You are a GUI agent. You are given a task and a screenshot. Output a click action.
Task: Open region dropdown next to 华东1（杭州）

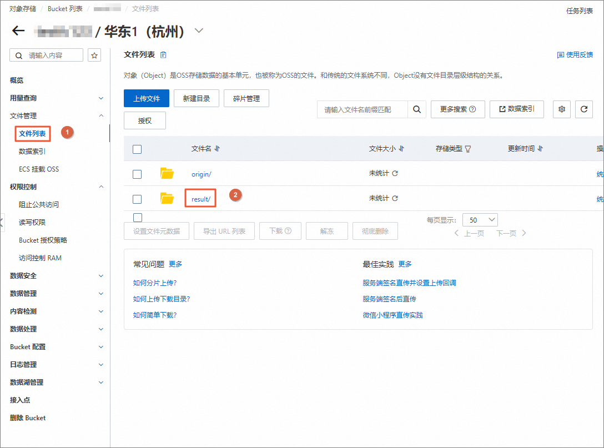[x=199, y=31]
